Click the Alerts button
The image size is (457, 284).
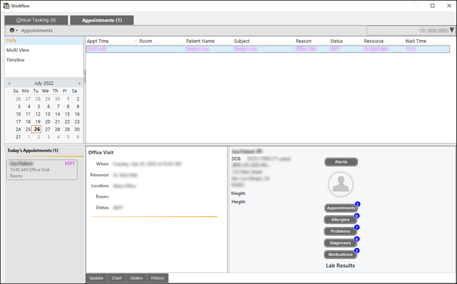341,162
